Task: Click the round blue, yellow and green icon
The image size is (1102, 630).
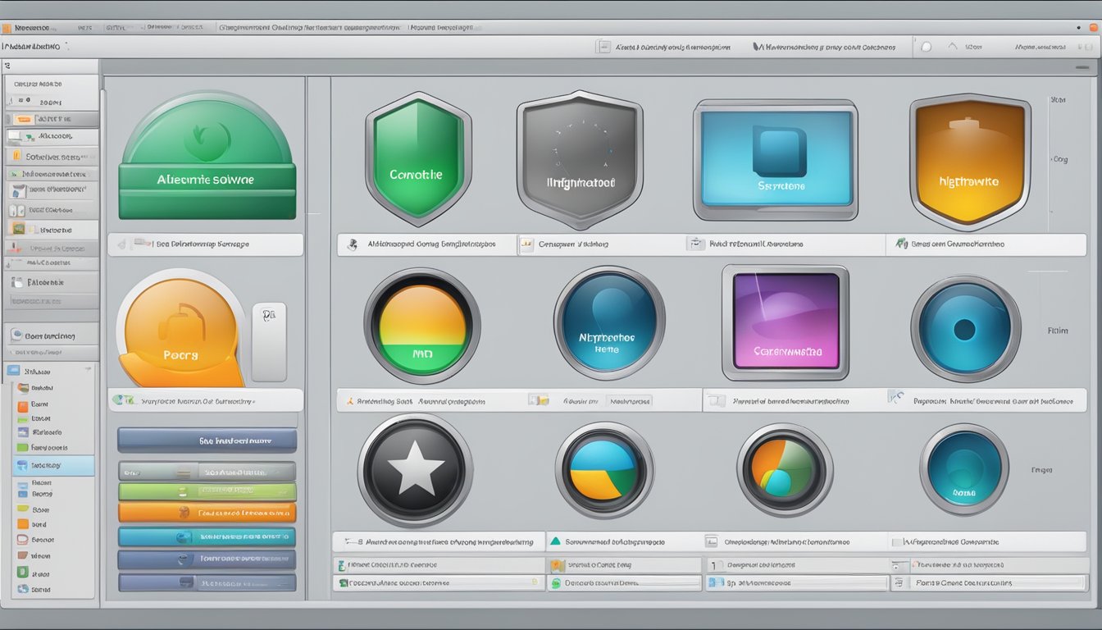Action: [x=604, y=470]
